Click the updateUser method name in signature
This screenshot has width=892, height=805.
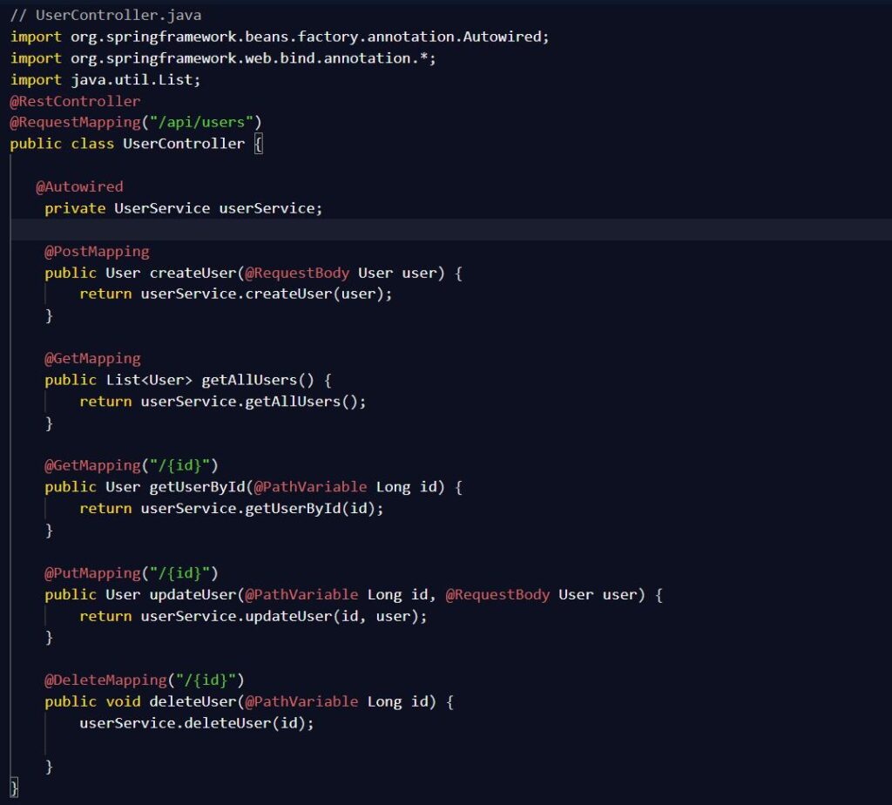click(193, 594)
